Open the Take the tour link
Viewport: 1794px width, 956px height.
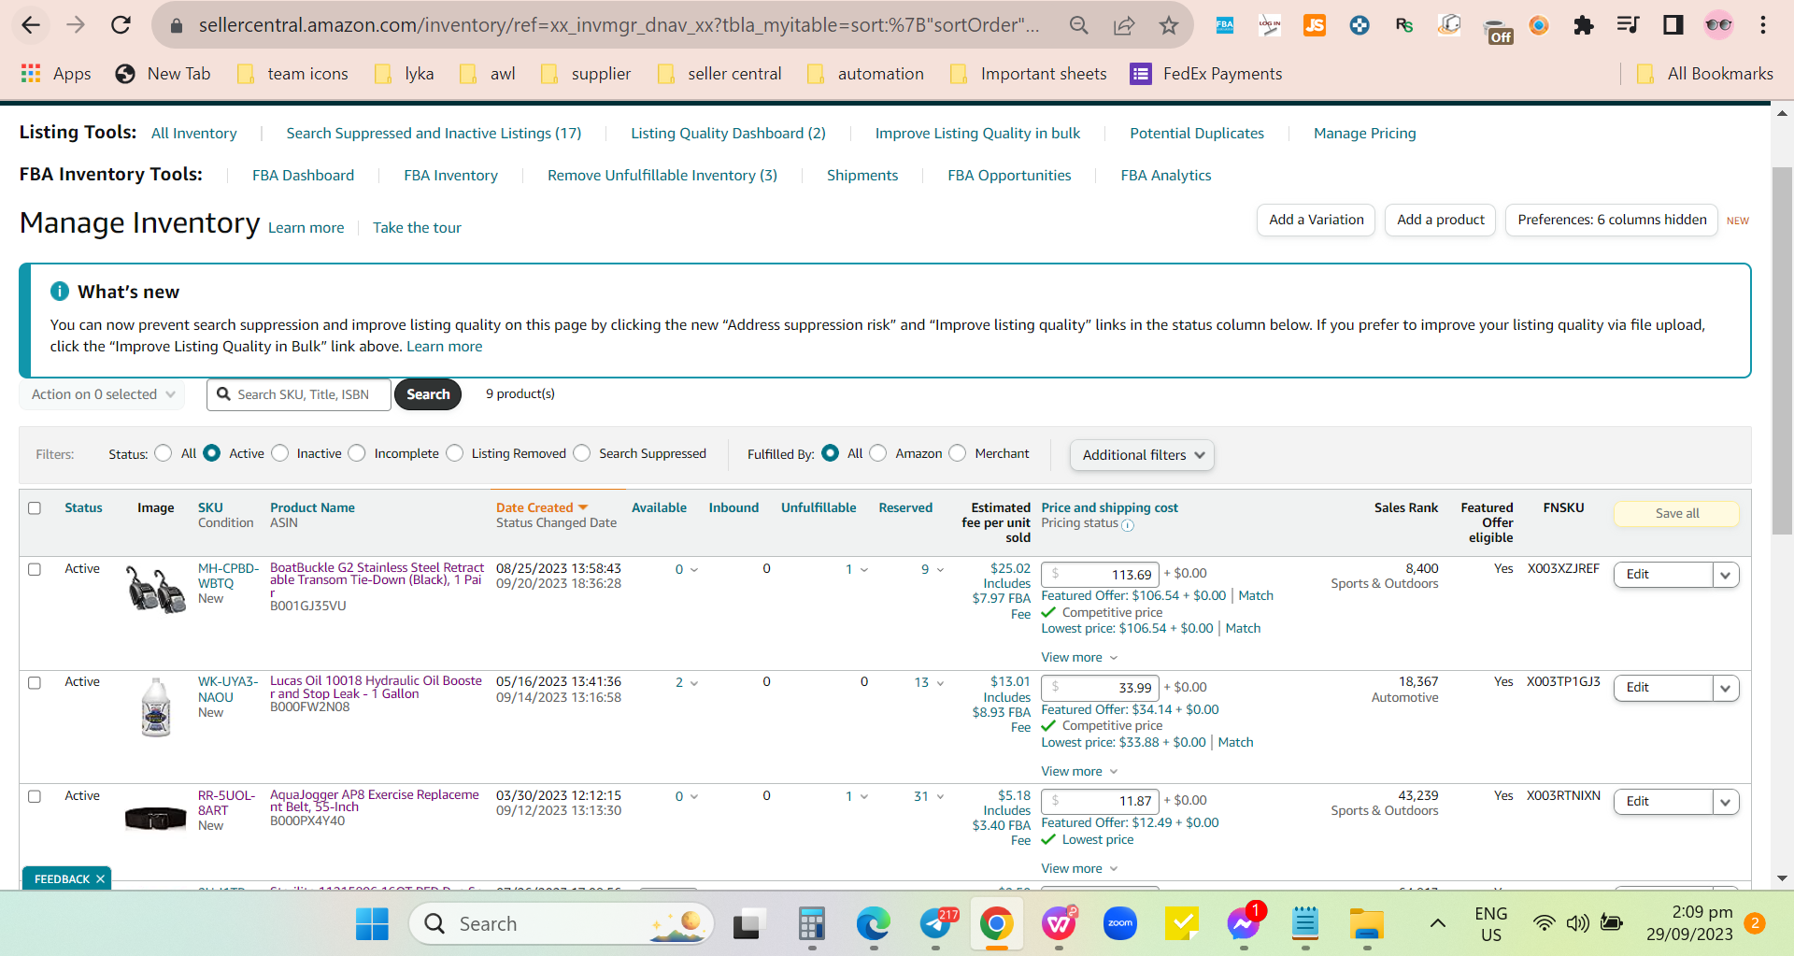pos(417,228)
